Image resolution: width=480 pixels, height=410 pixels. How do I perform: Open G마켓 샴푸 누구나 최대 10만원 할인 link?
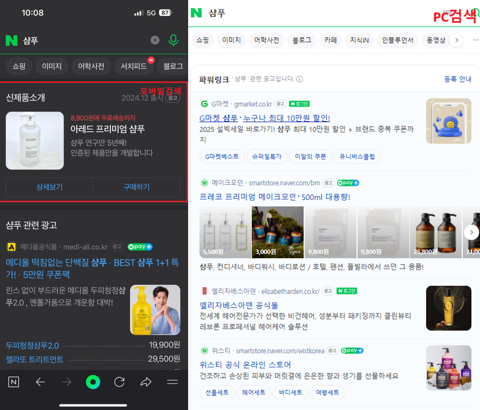[265, 118]
